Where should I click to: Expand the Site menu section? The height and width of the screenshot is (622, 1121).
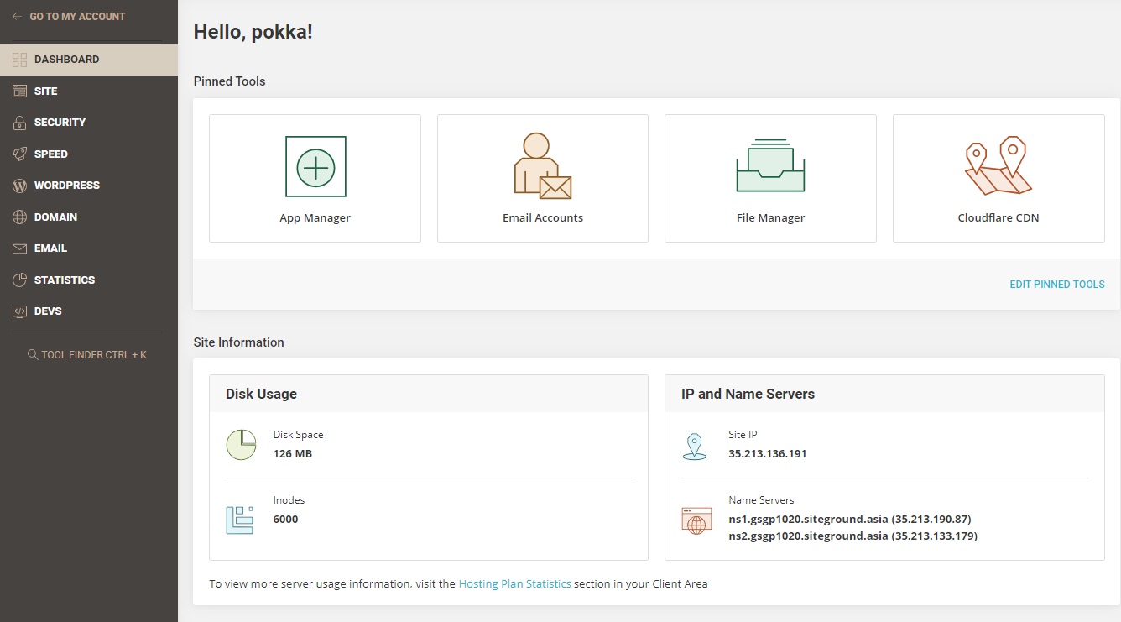coord(46,91)
